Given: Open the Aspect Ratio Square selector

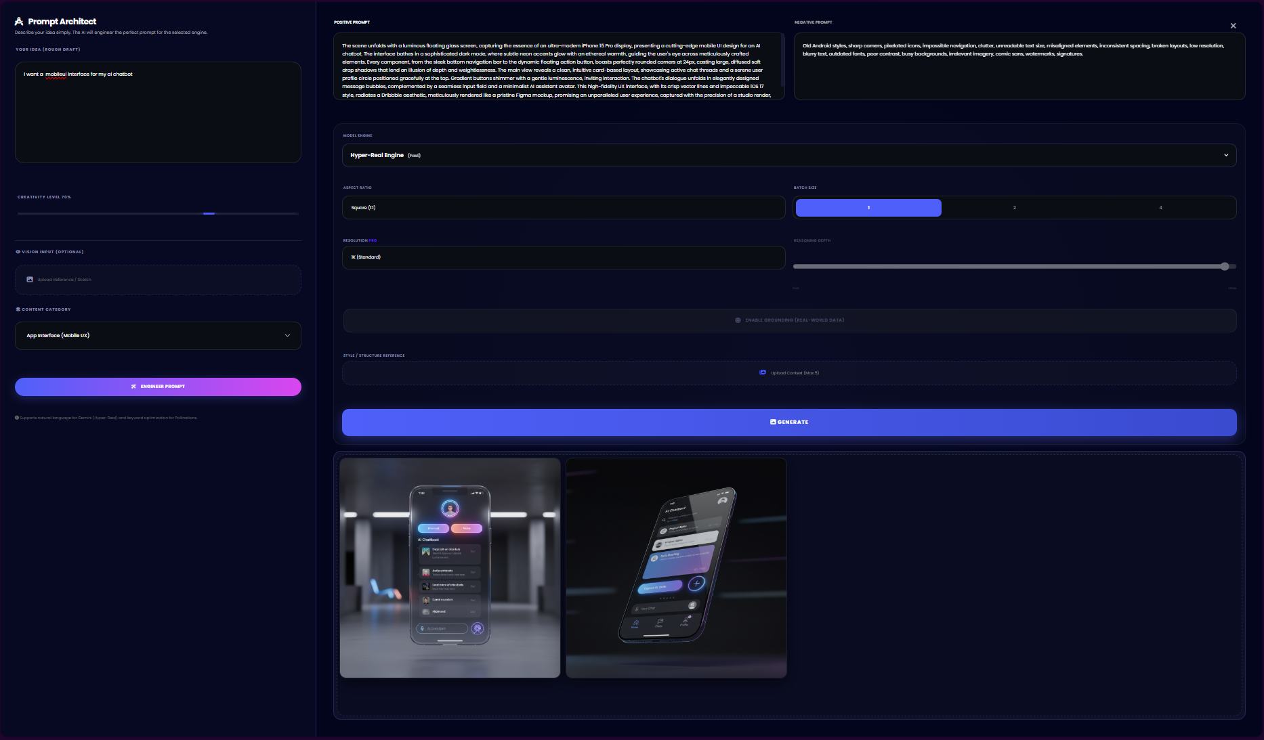Looking at the screenshot, I should (x=563, y=208).
